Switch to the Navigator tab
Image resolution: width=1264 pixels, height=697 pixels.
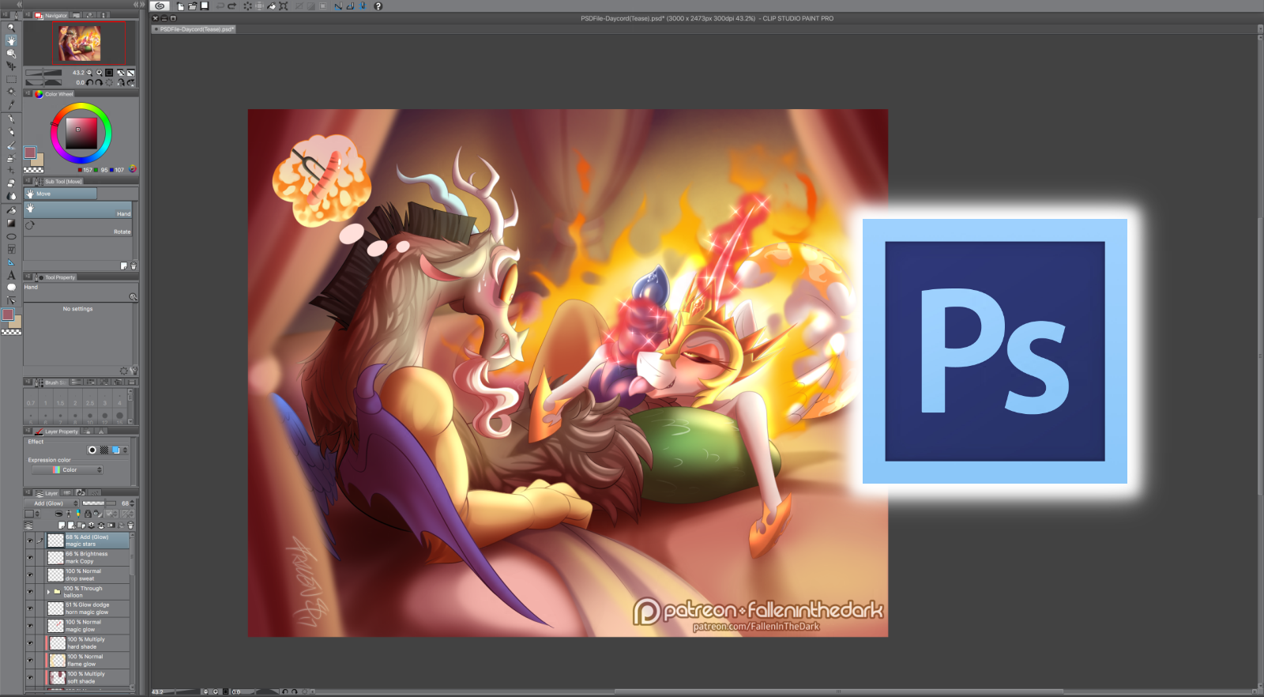51,15
